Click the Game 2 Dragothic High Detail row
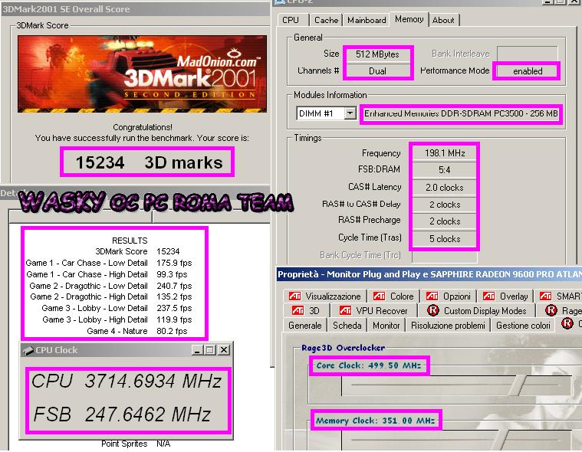The image size is (582, 452). [111, 296]
